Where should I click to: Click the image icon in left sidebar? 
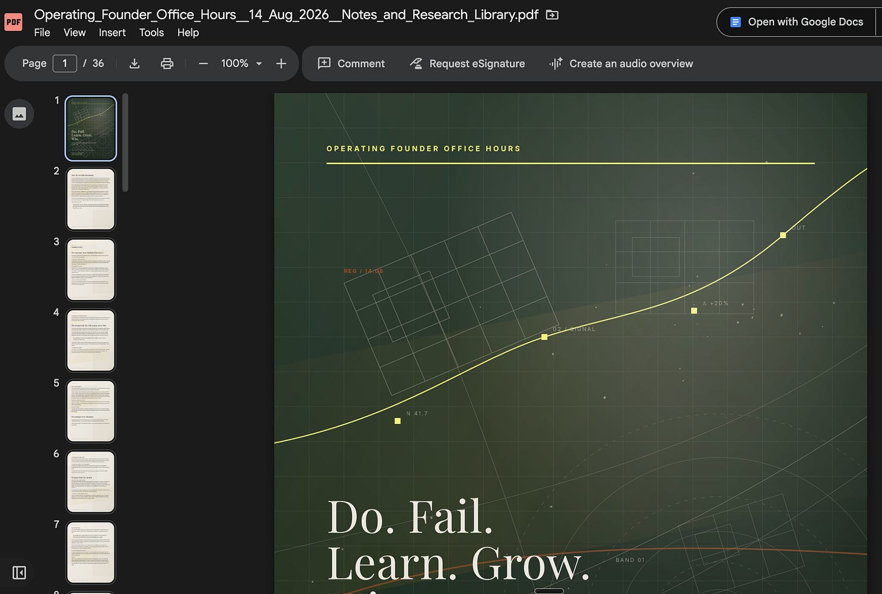(19, 114)
